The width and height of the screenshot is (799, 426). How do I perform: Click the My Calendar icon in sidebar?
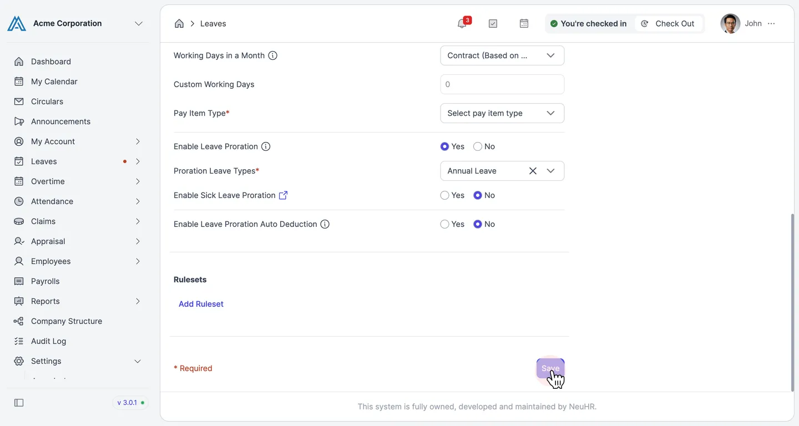19,82
